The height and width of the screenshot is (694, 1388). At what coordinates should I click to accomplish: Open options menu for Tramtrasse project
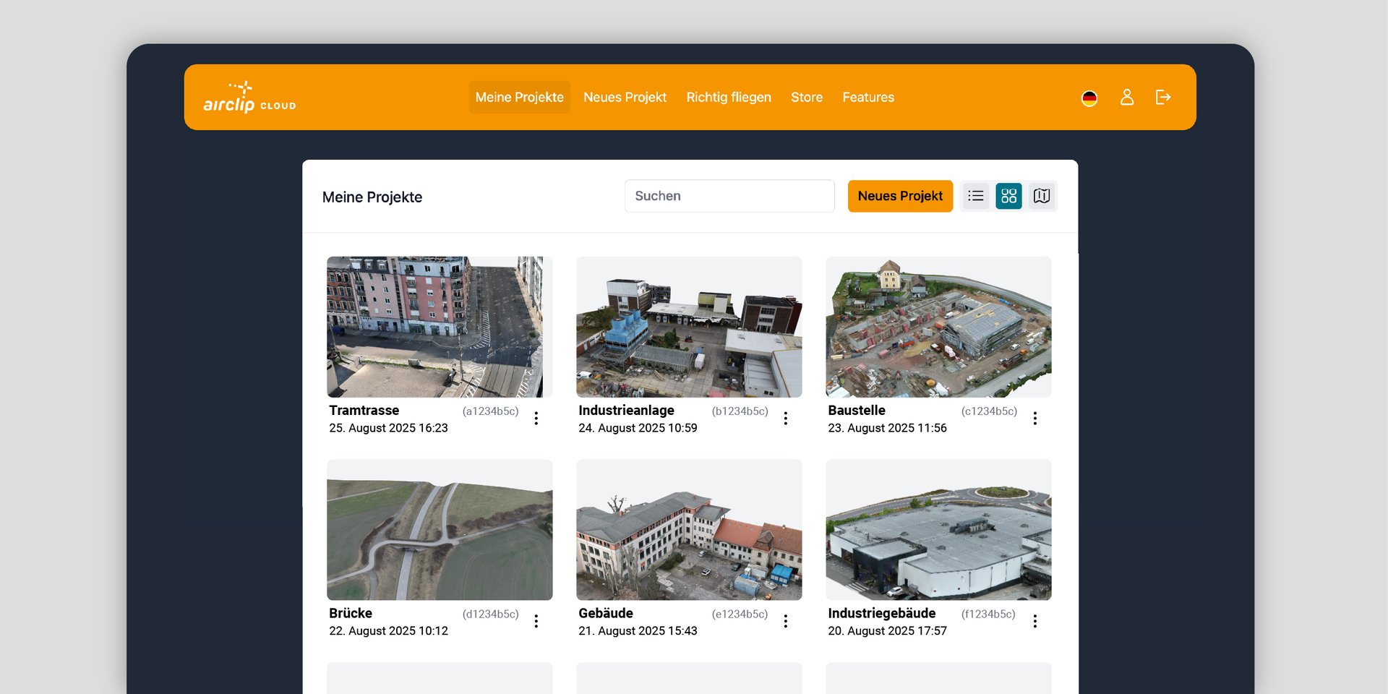(536, 419)
